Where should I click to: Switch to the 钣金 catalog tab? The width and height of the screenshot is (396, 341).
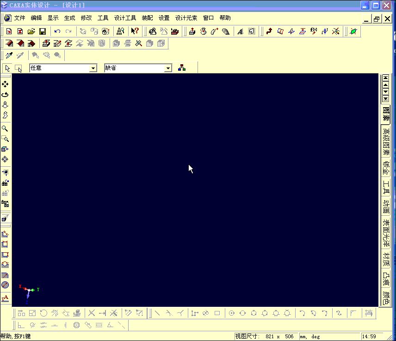point(386,168)
